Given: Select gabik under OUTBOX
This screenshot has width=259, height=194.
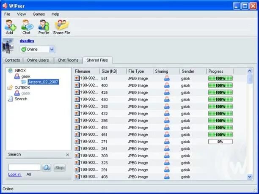Looking at the screenshot, I should tap(26, 93).
